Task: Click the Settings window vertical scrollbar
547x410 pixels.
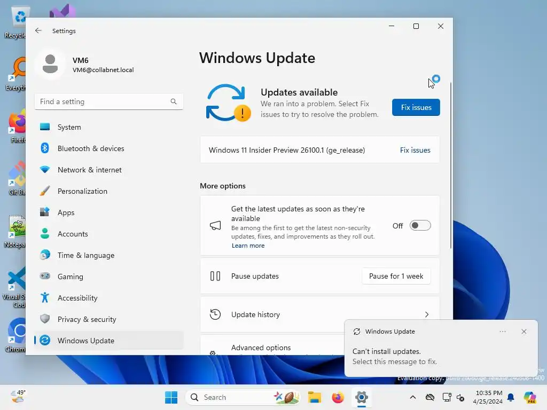Action: pos(451,165)
